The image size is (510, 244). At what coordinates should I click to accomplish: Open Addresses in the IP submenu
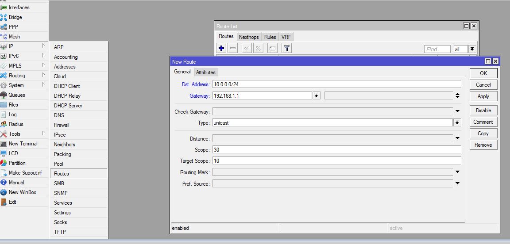point(78,66)
